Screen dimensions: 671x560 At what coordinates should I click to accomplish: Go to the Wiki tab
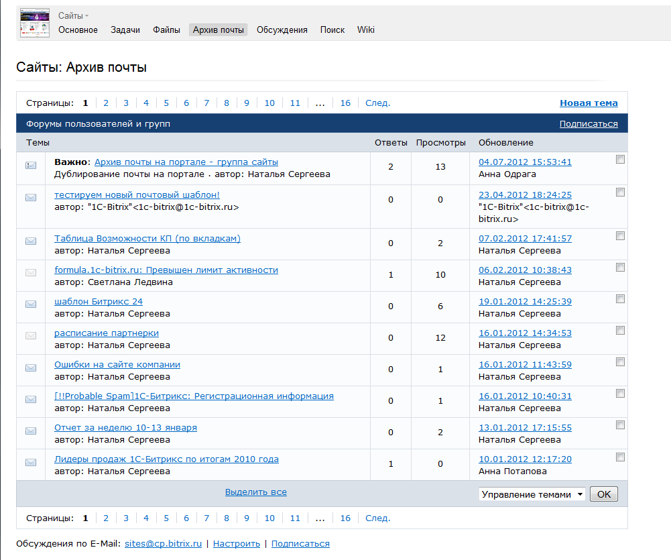pyautogui.click(x=365, y=30)
